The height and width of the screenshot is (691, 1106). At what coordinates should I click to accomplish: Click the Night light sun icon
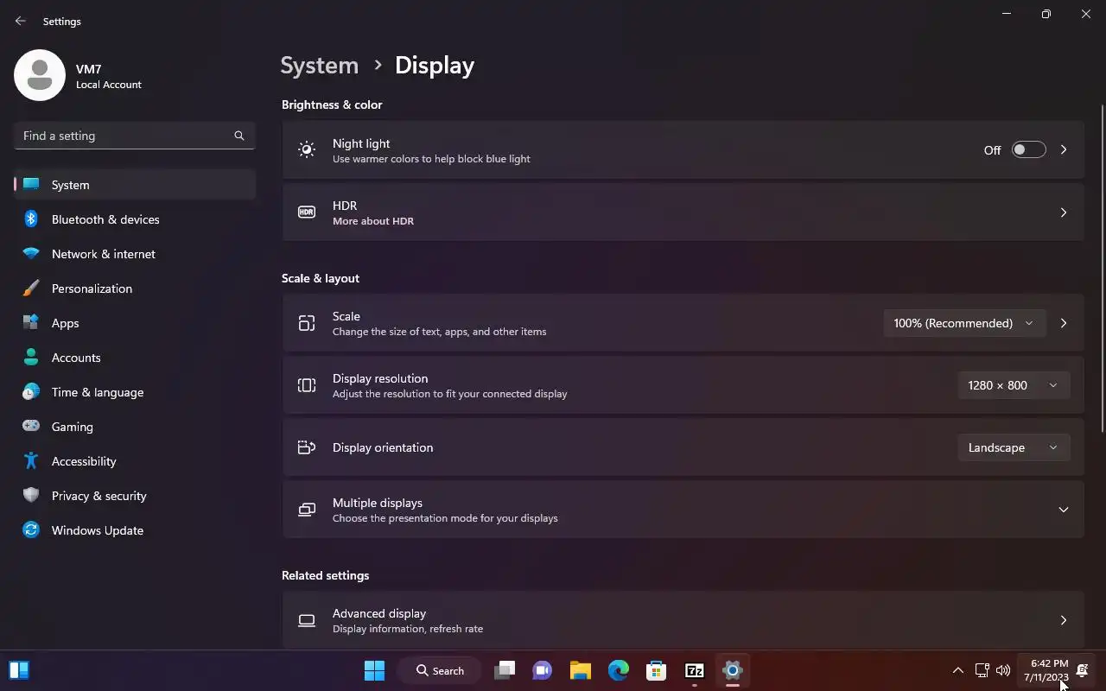307,150
